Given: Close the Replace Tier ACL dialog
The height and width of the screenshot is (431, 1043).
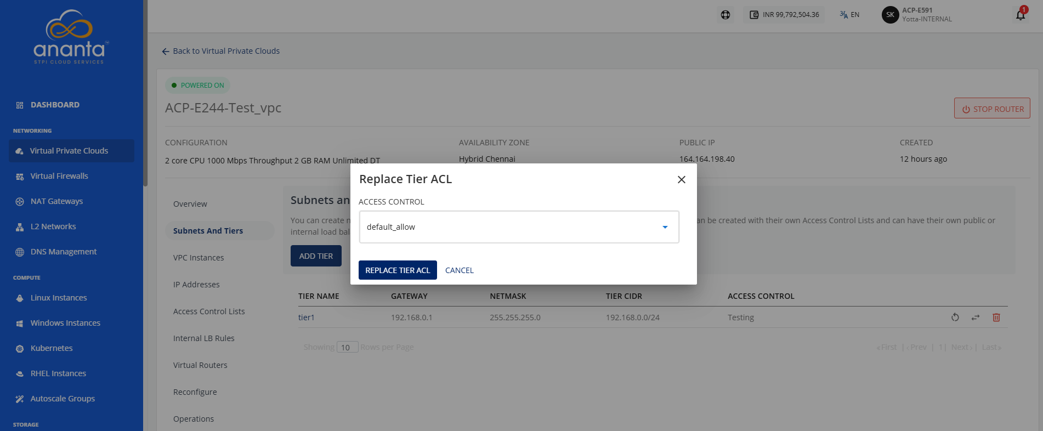Looking at the screenshot, I should point(682,179).
